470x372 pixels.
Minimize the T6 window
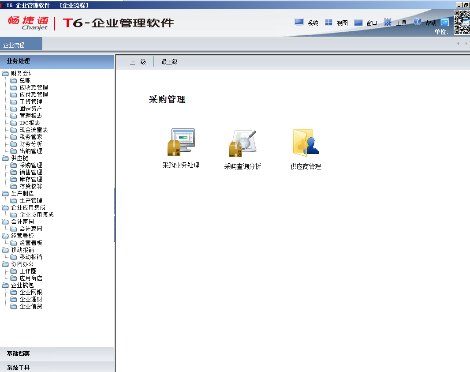(459, 5)
